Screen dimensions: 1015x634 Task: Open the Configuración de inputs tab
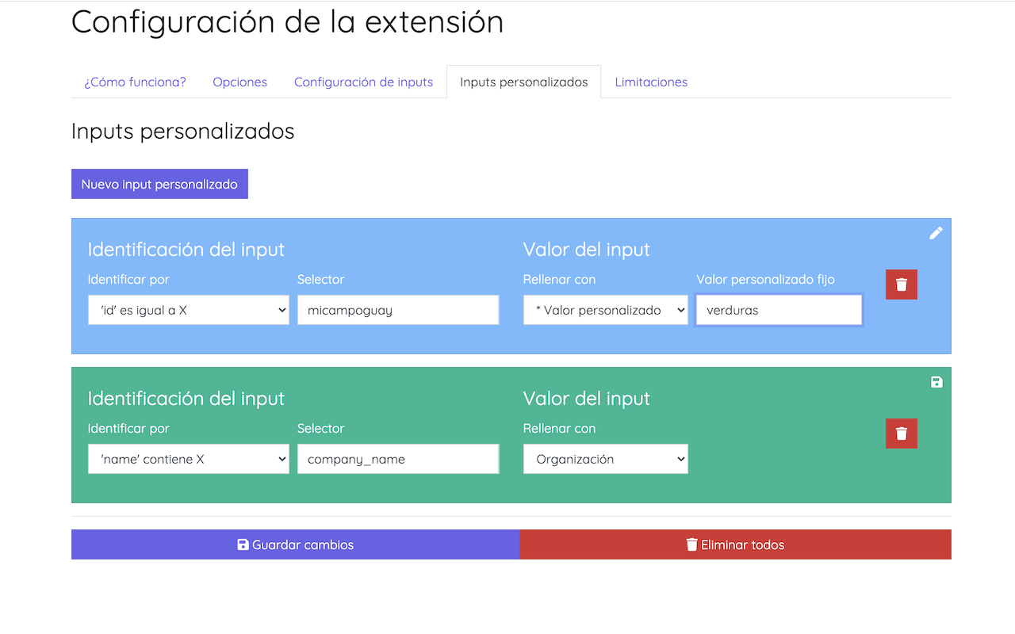pyautogui.click(x=364, y=82)
